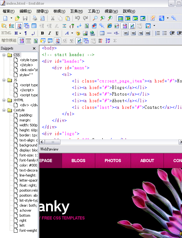Image resolution: width=182 pixels, height=238 pixels.
Task: Expand the configuration selector dropdown arrow
Action: tap(168, 18)
